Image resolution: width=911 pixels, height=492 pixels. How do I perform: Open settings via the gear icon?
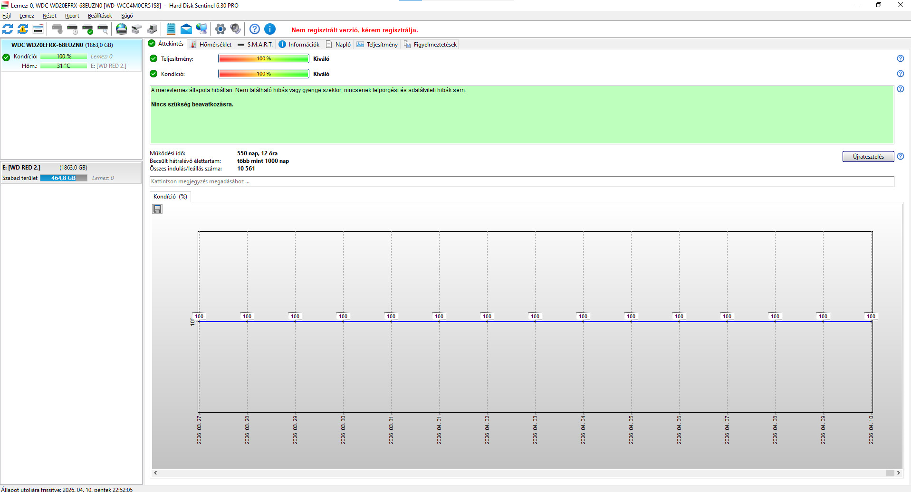[220, 29]
